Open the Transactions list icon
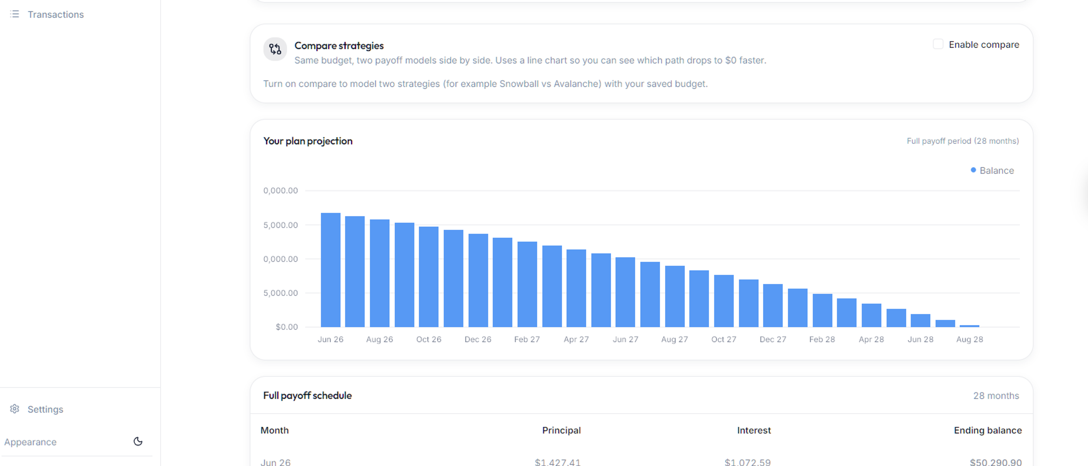This screenshot has height=466, width=1088. click(15, 14)
